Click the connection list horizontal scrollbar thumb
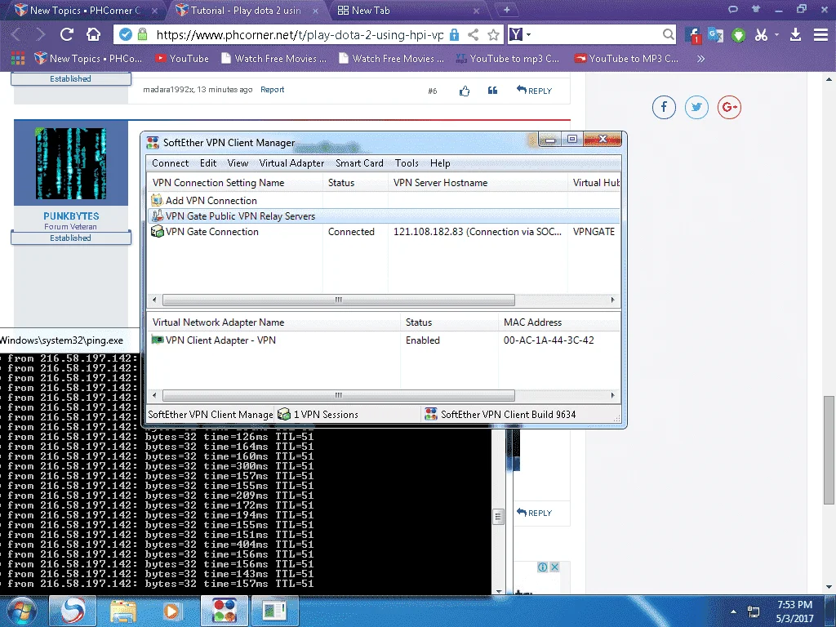836x627 pixels. coord(339,300)
